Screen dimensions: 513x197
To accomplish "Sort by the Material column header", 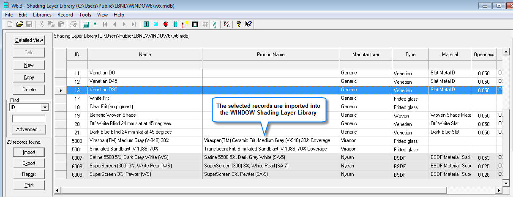I will (x=450, y=55).
